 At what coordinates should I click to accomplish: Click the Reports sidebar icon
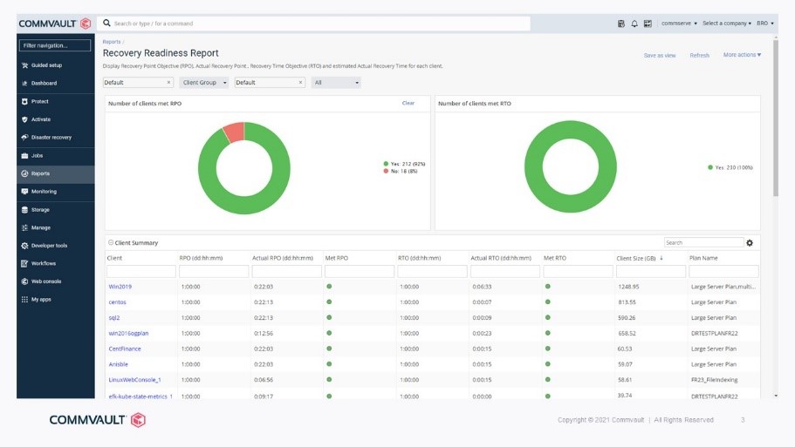tap(24, 173)
